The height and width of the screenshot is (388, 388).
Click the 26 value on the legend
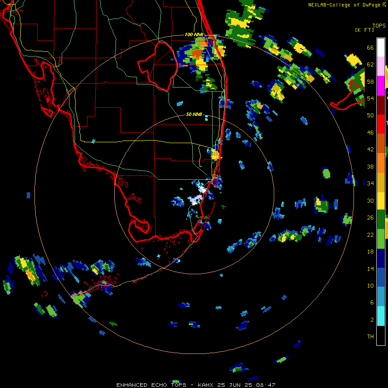point(370,218)
